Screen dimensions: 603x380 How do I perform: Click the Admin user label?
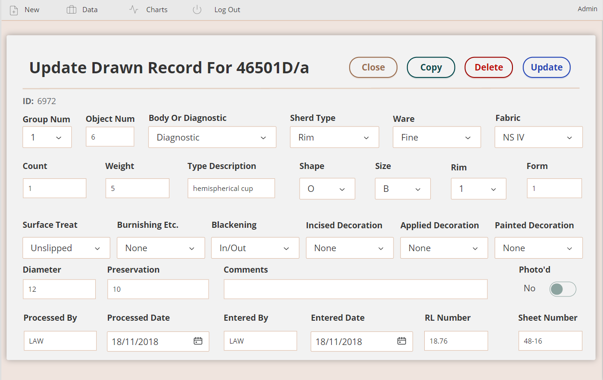(587, 9)
